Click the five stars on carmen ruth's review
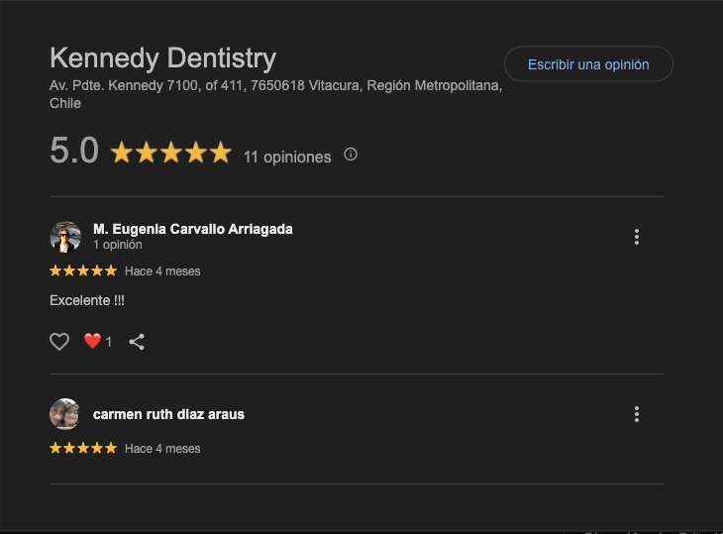This screenshot has height=534, width=723. point(83,448)
